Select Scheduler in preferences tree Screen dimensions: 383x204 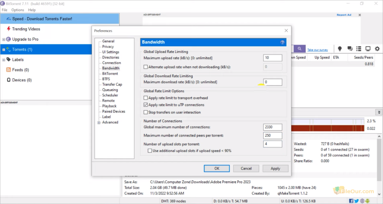click(110, 95)
